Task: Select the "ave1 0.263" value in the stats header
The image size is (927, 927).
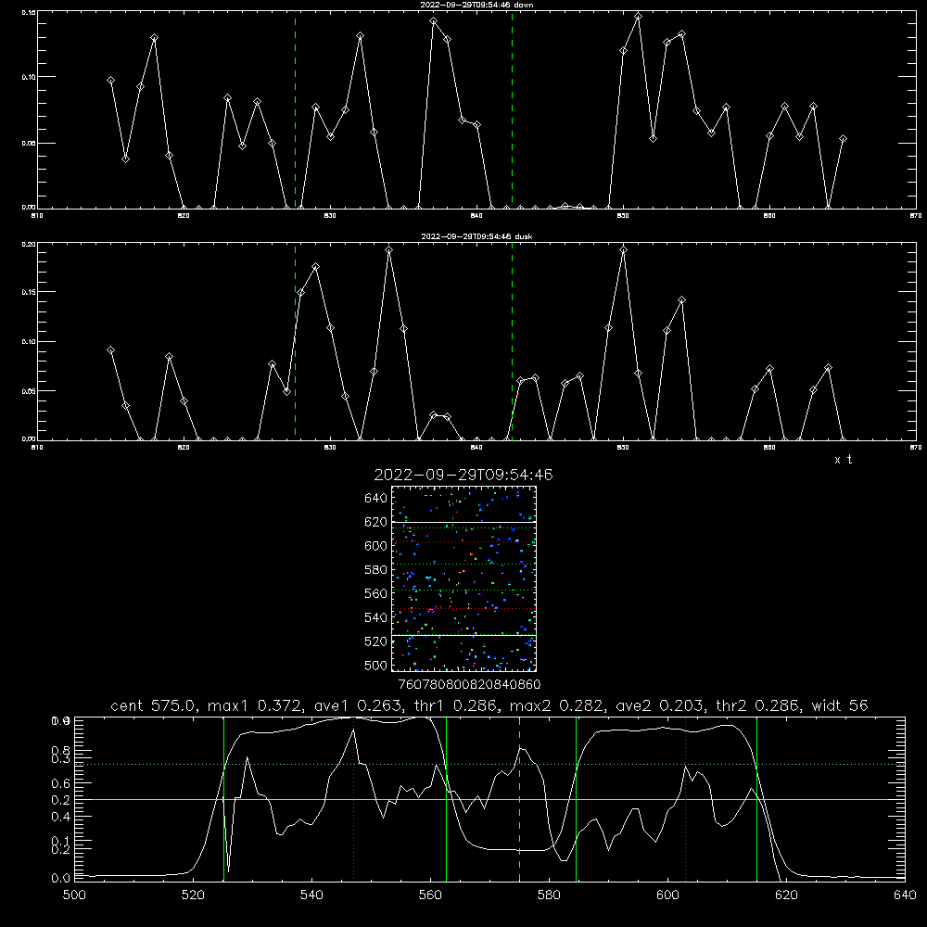Action: (x=357, y=705)
